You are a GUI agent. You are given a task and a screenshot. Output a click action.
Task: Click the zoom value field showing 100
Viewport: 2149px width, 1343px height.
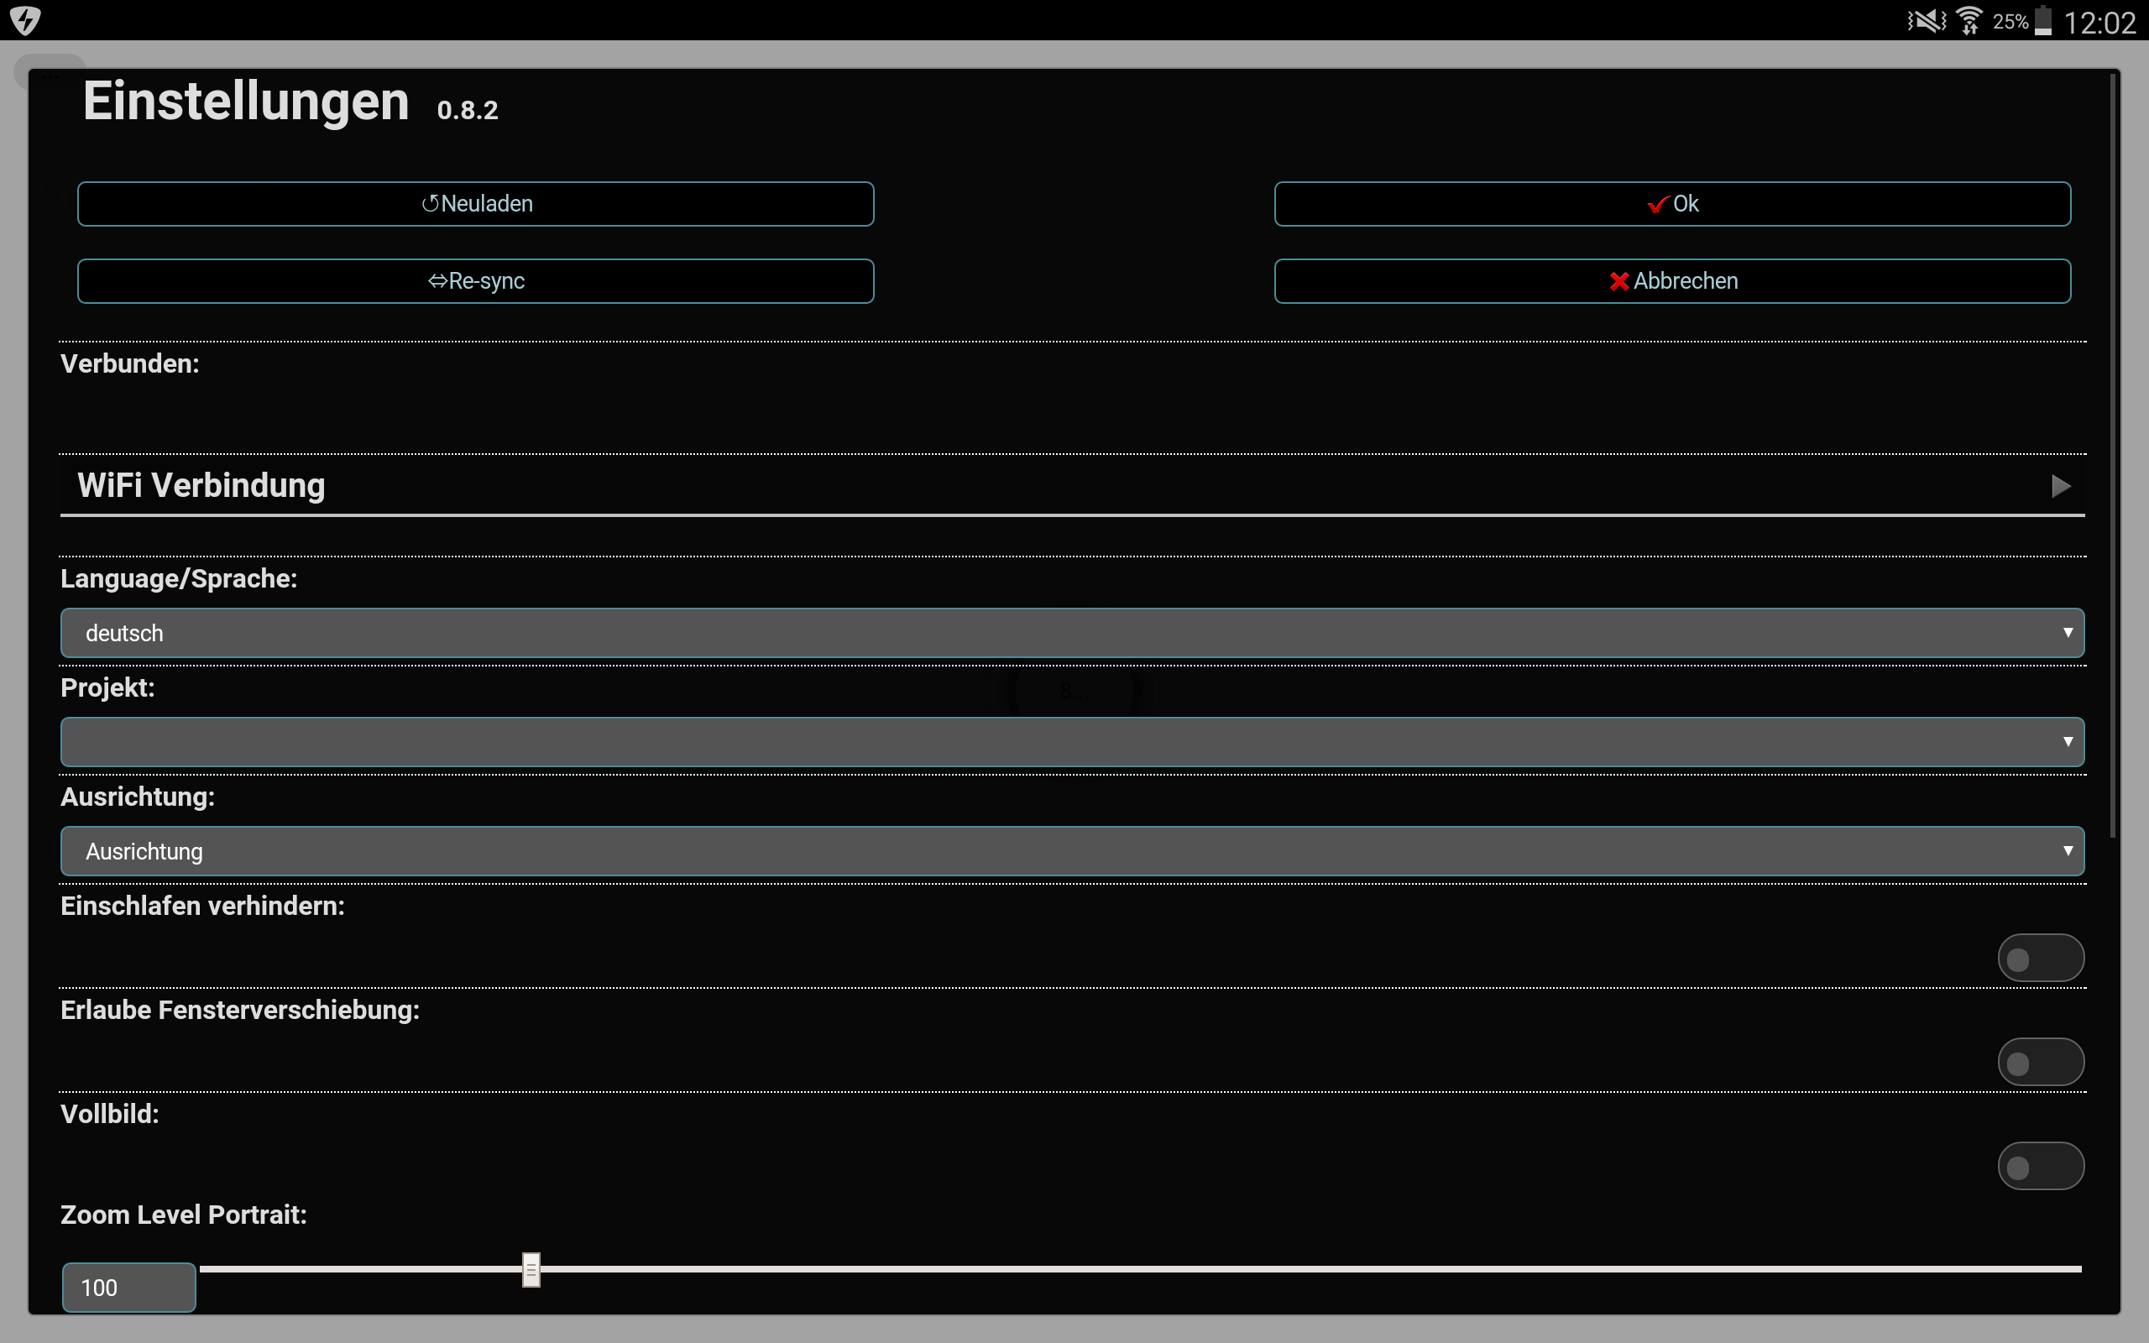[128, 1287]
